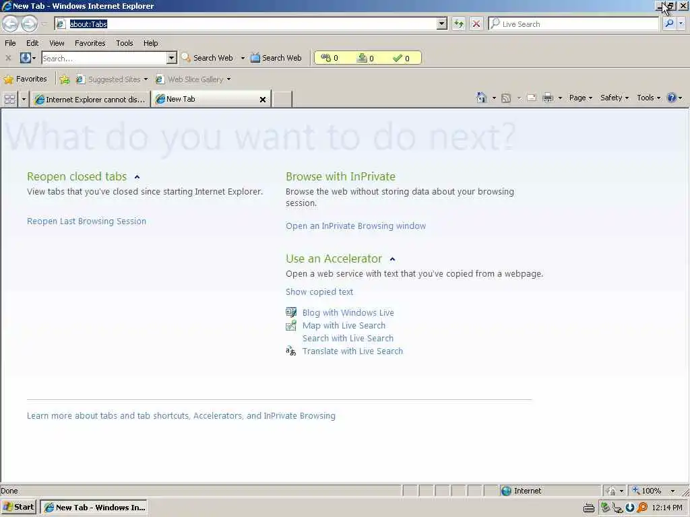Open the search providers dropdown arrow
This screenshot has width=690, height=517.
tap(681, 24)
